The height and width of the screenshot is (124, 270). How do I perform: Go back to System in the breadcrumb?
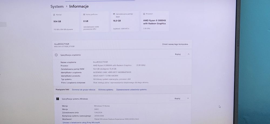(57, 7)
